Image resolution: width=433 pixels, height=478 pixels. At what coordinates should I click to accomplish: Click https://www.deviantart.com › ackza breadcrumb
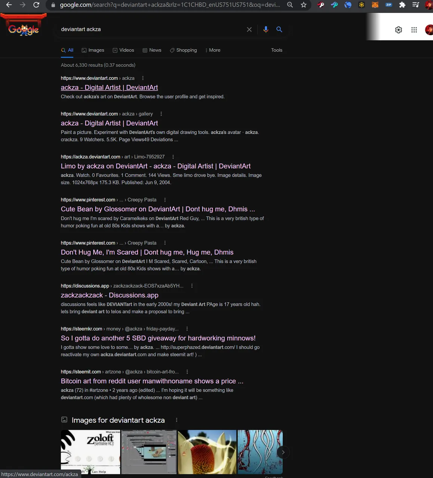(98, 78)
